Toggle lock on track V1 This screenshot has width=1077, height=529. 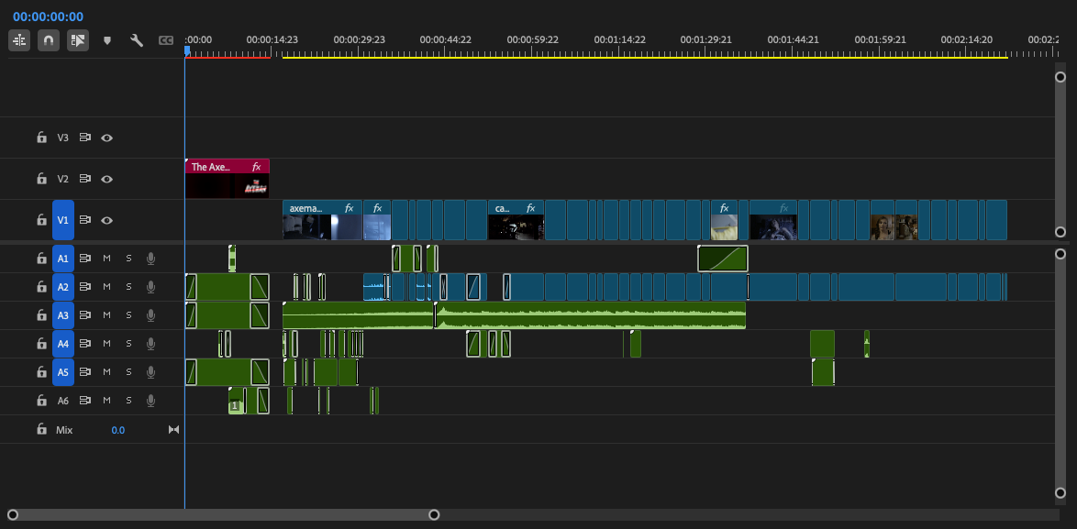42,219
